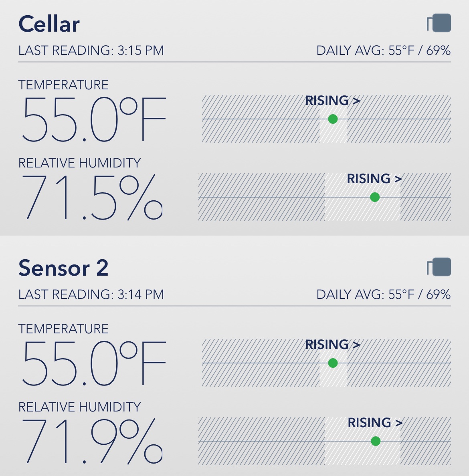Tap the Cellar battery status icon
Viewport: 469px width, 476px height.
coord(439,23)
